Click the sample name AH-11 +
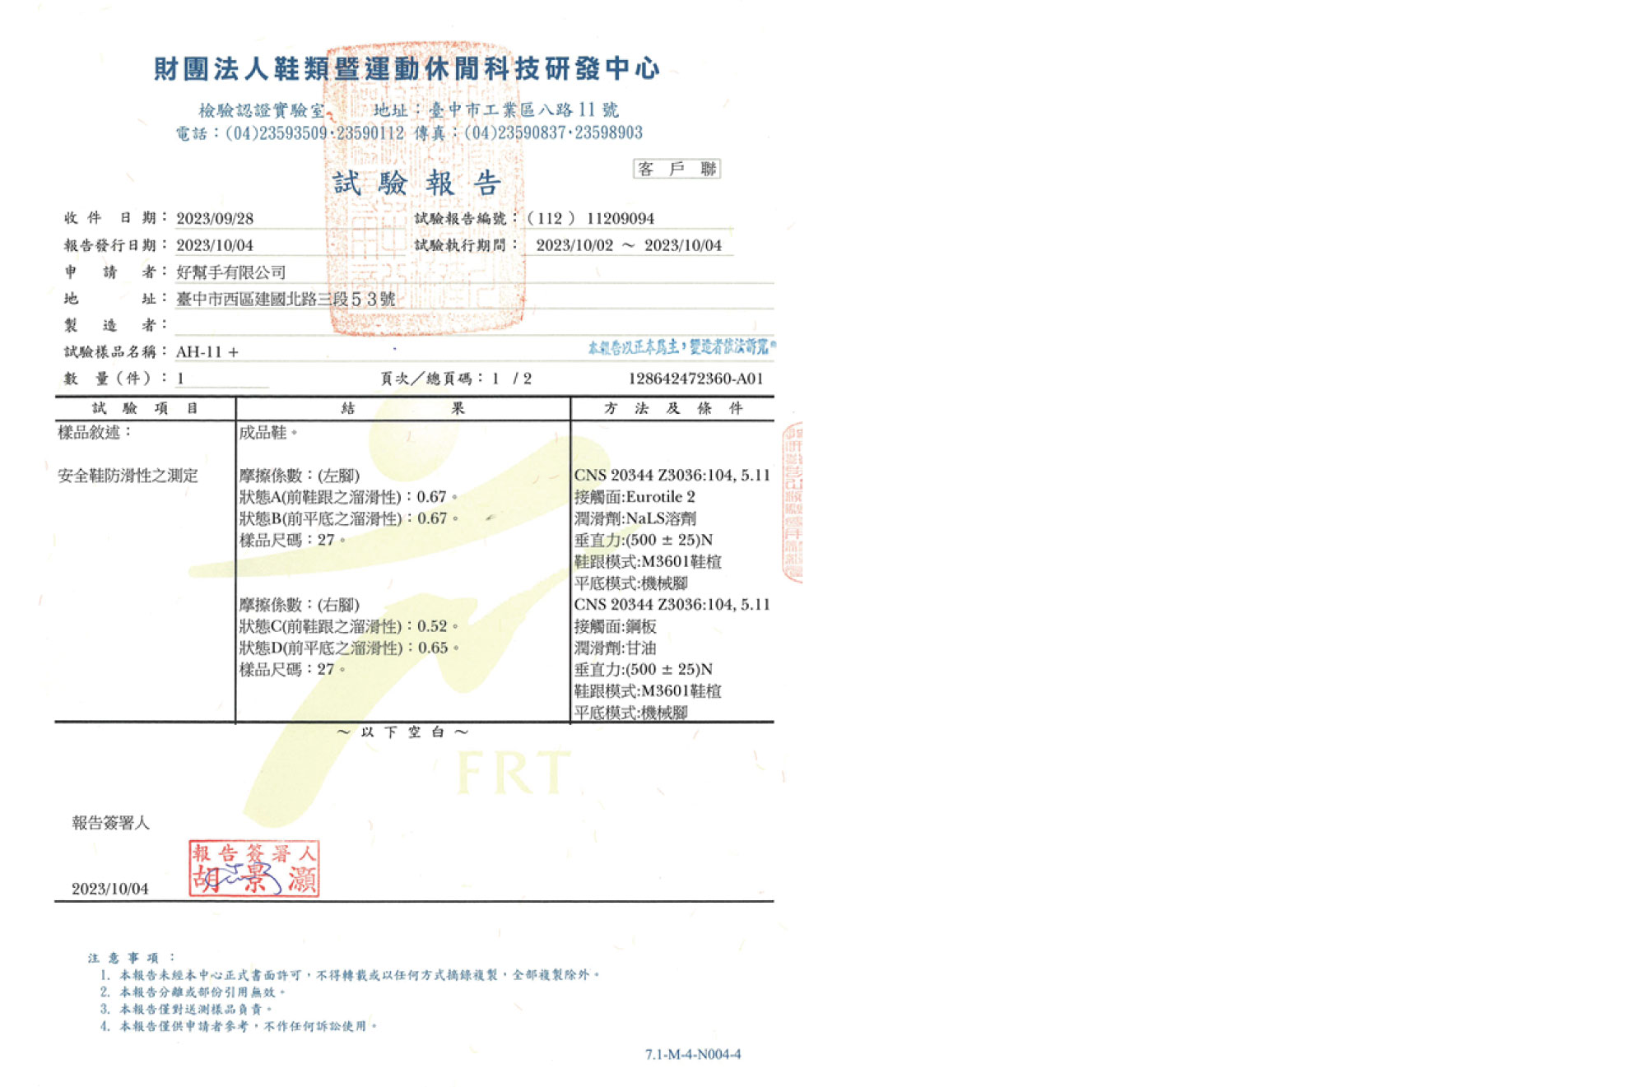The image size is (1646, 1087). click(x=207, y=352)
